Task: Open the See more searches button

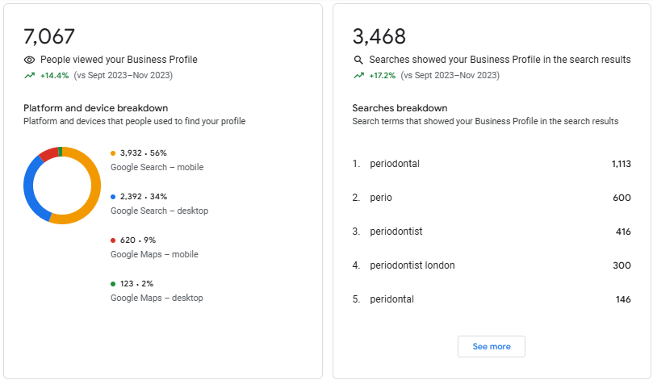Action: coord(492,346)
